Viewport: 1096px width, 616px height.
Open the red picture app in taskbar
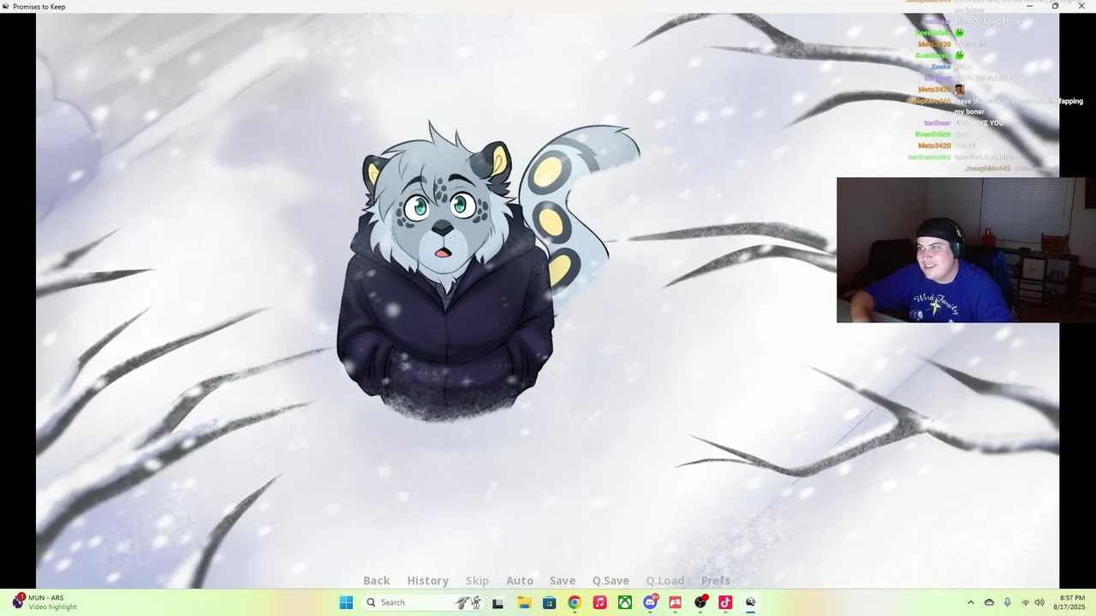(x=675, y=602)
